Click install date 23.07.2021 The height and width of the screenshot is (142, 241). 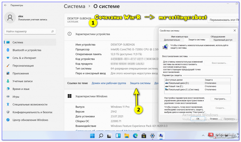click(117, 117)
